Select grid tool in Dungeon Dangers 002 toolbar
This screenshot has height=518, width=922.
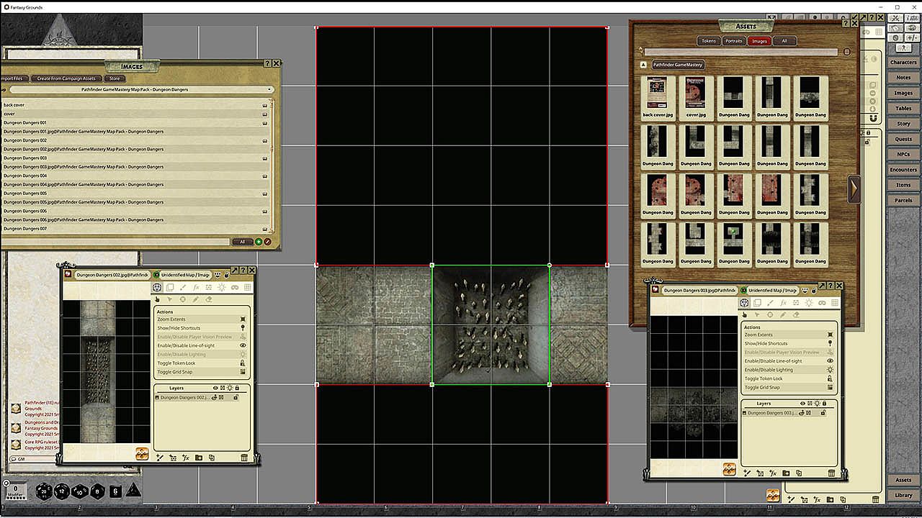tap(248, 288)
